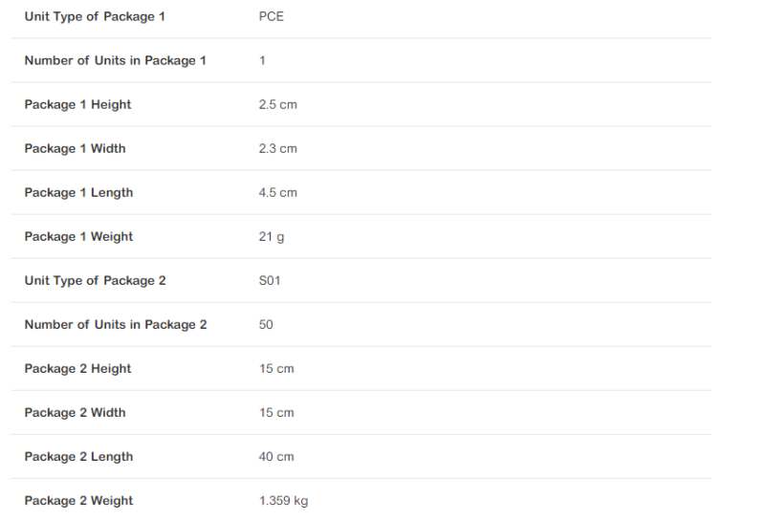Select the S01 unit type value
The width and height of the screenshot is (765, 521).
pyautogui.click(x=270, y=280)
